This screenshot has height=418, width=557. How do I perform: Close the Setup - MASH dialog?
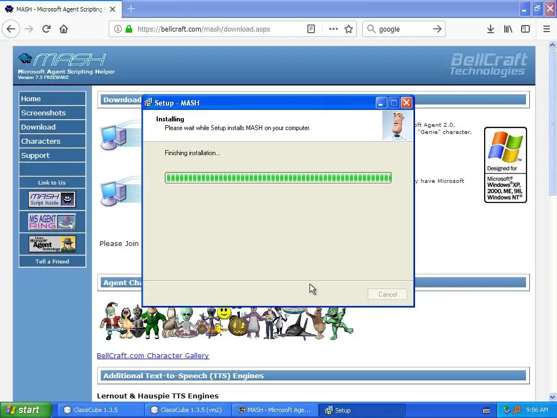click(406, 103)
